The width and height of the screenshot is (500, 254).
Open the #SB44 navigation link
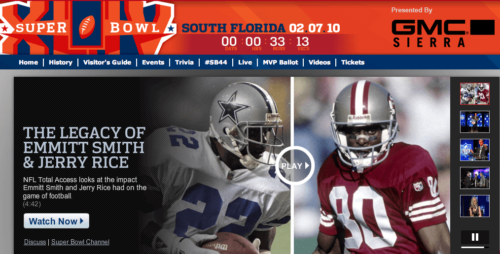click(x=216, y=63)
